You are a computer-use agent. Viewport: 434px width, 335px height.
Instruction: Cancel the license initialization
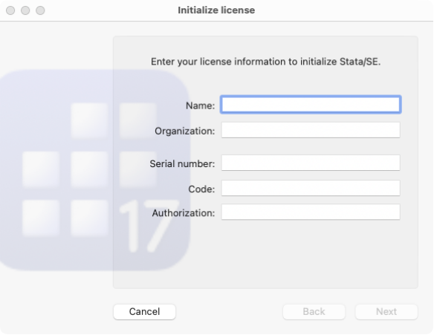click(144, 312)
